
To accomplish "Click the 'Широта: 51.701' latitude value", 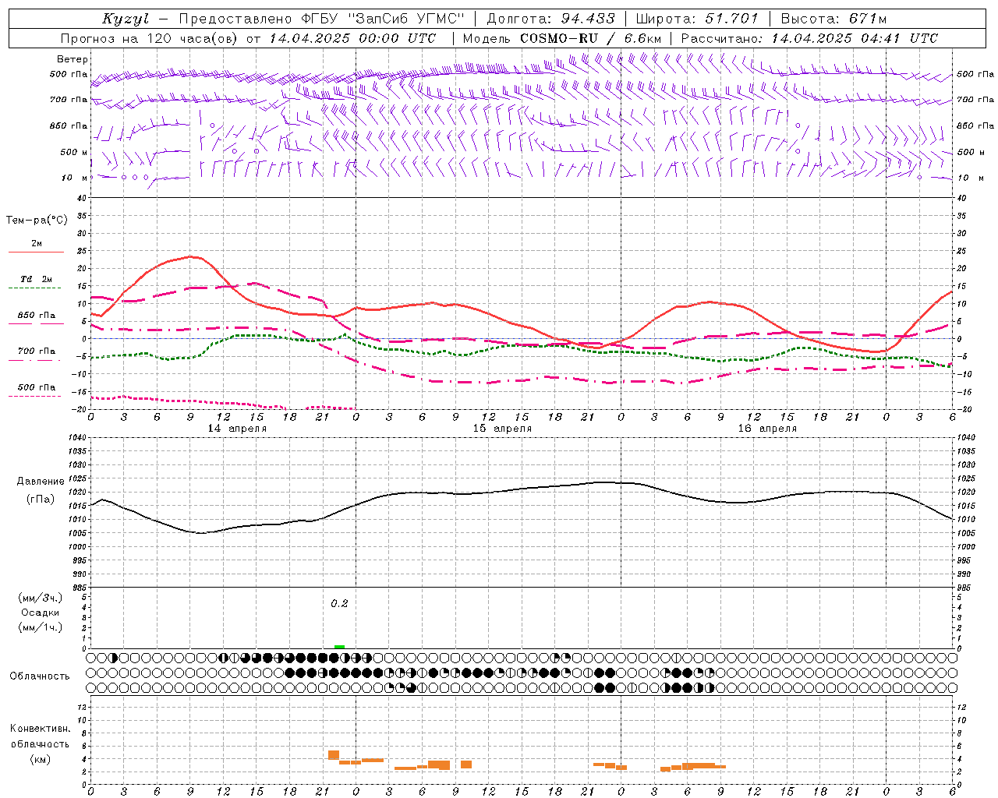I will (x=697, y=19).
